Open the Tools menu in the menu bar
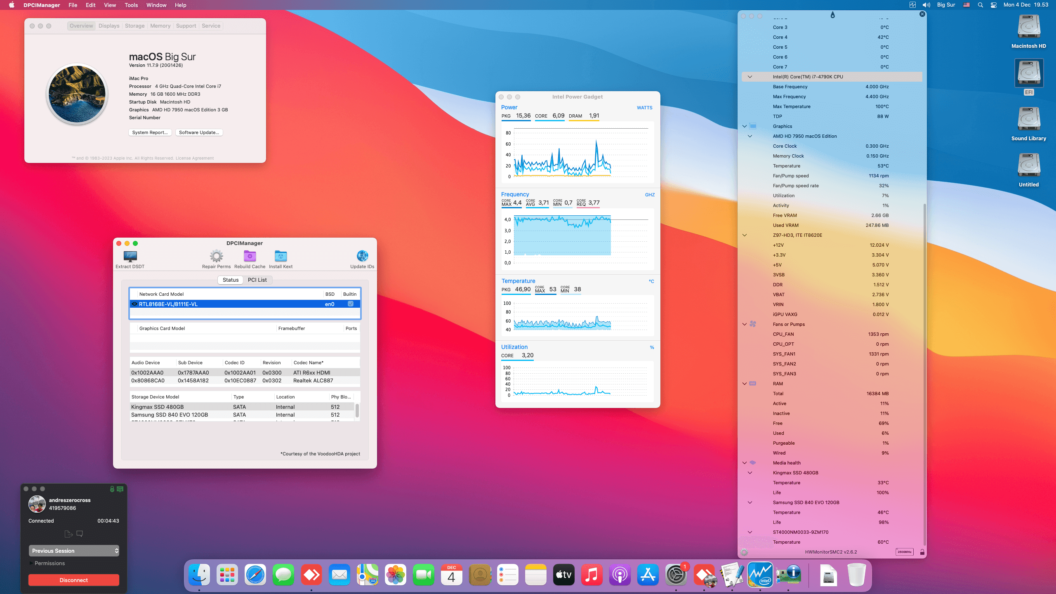Image resolution: width=1056 pixels, height=594 pixels. tap(131, 5)
